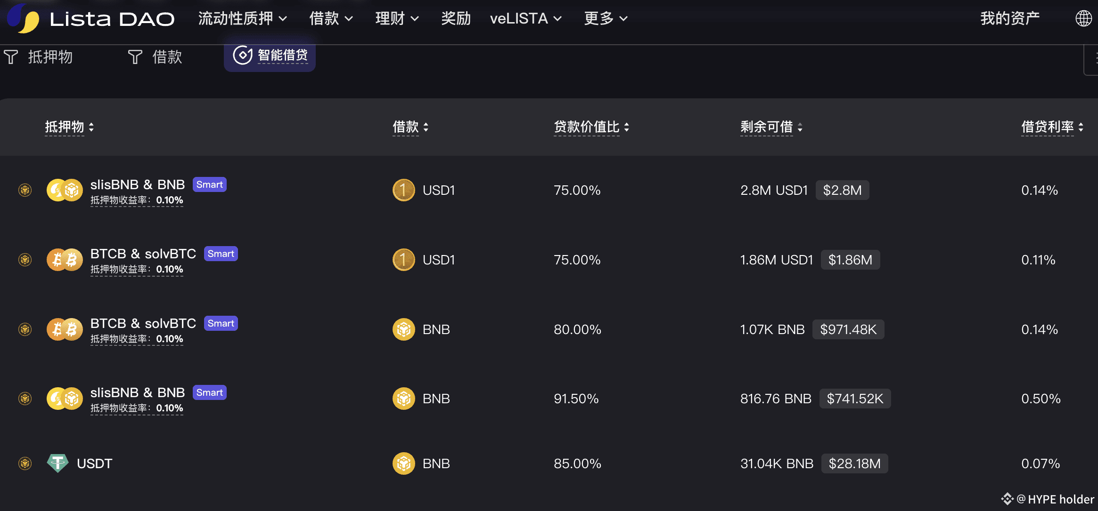Click the Tether USDT token icon
Image resolution: width=1098 pixels, height=511 pixels.
point(57,463)
